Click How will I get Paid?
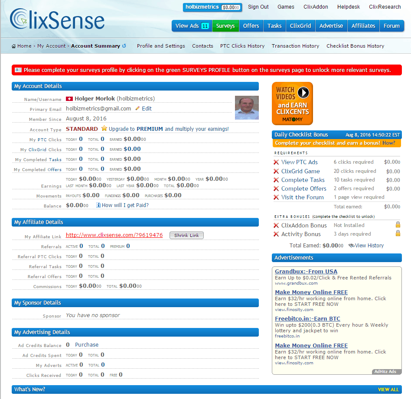411x399 pixels. pos(125,205)
